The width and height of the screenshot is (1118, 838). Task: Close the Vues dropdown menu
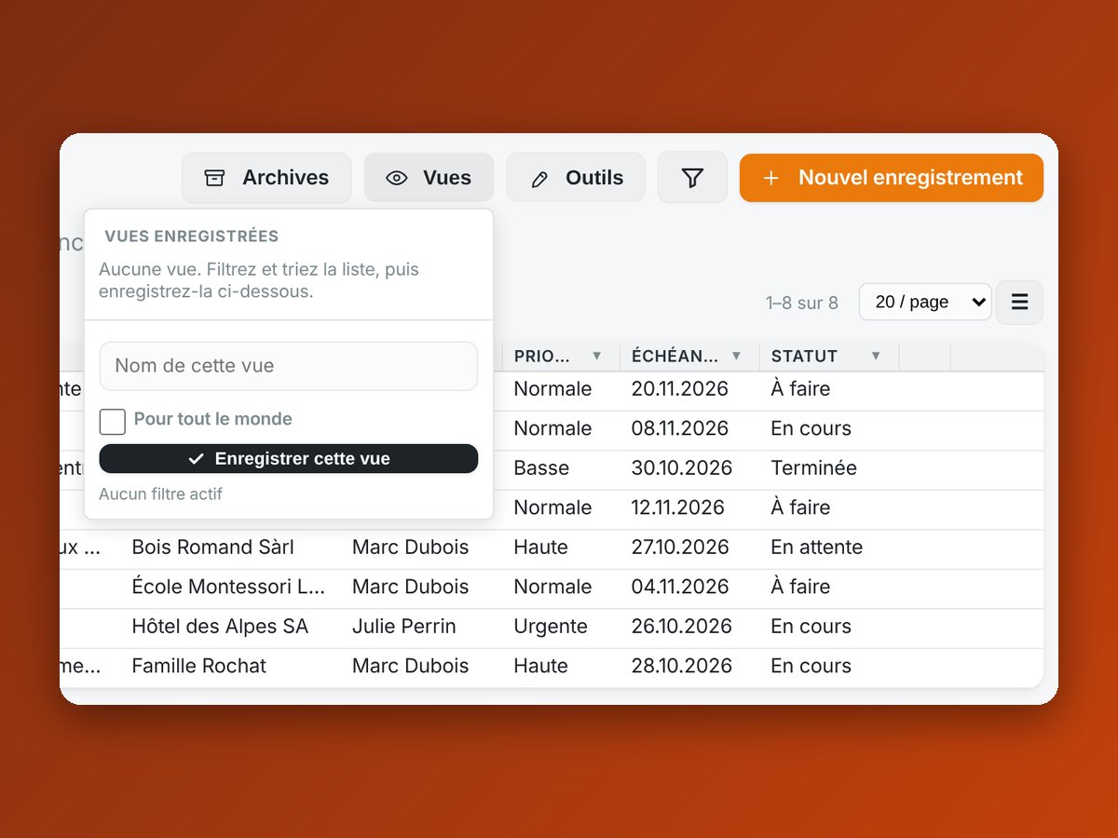pyautogui.click(x=429, y=177)
